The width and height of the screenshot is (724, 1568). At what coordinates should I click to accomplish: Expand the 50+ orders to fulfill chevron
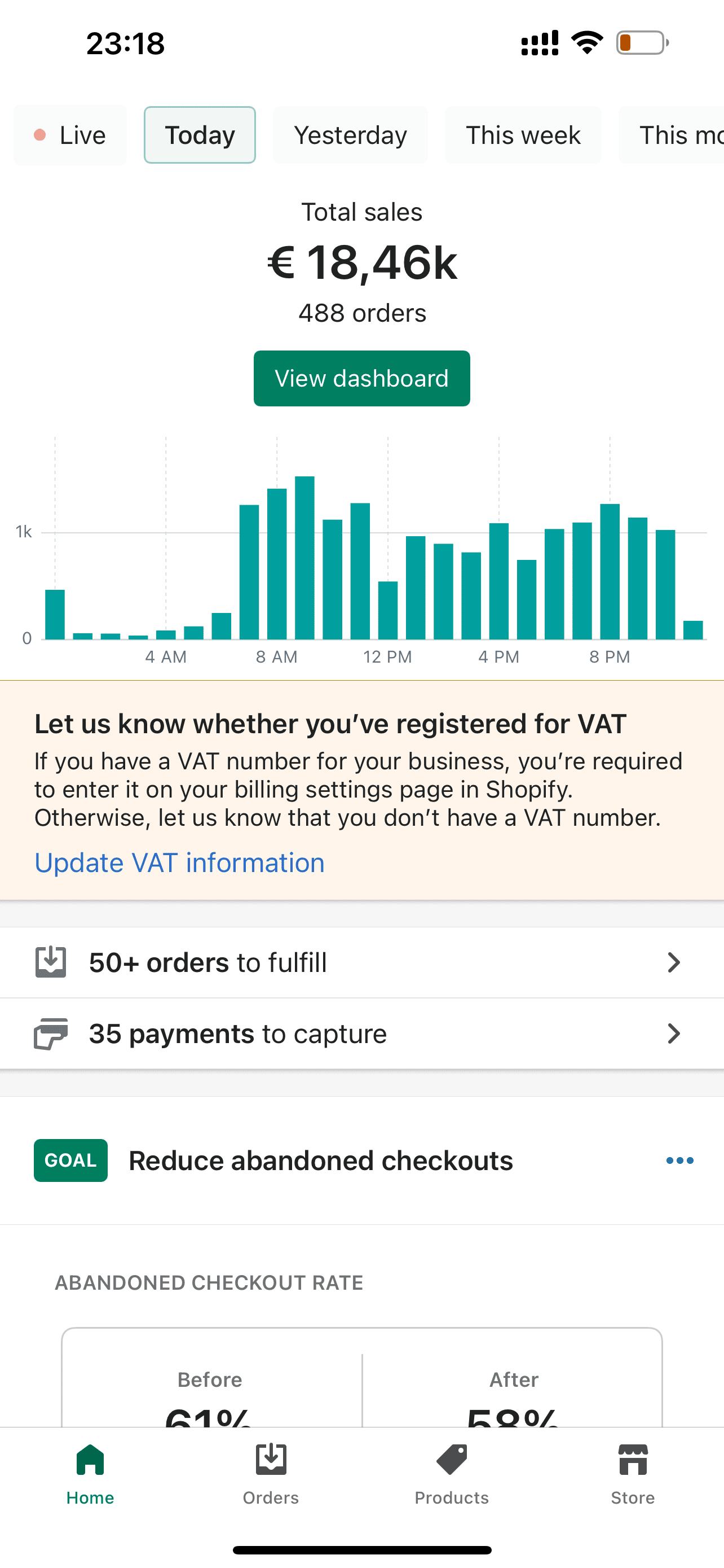click(x=673, y=962)
